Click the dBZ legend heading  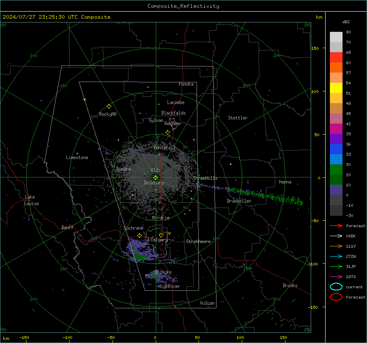[x=346, y=22]
